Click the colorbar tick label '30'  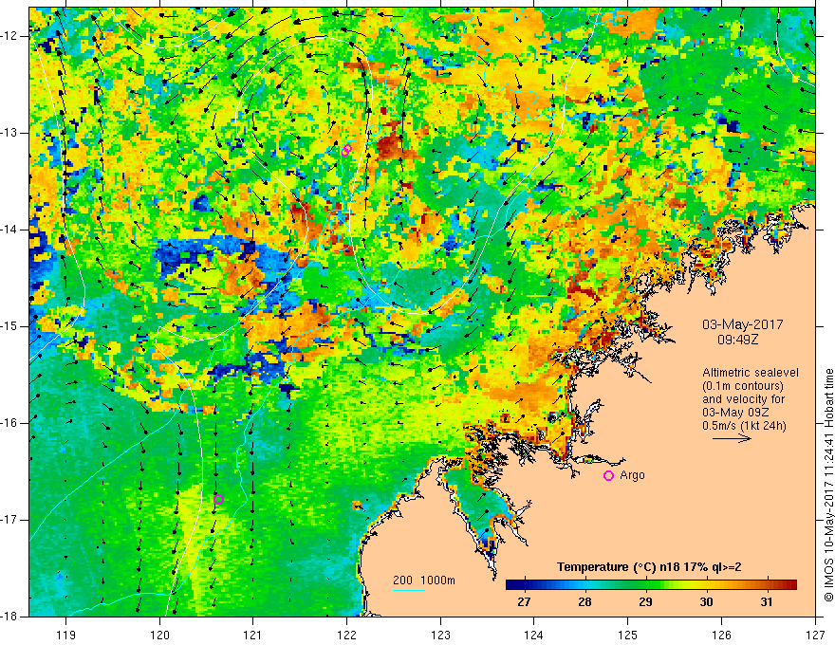[706, 602]
